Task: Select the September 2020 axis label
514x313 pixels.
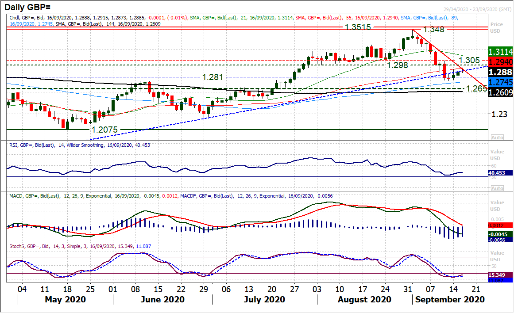Action: (x=450, y=299)
